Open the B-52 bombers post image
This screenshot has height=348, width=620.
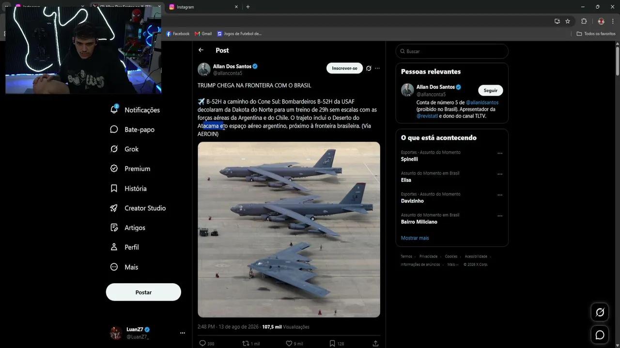289,230
